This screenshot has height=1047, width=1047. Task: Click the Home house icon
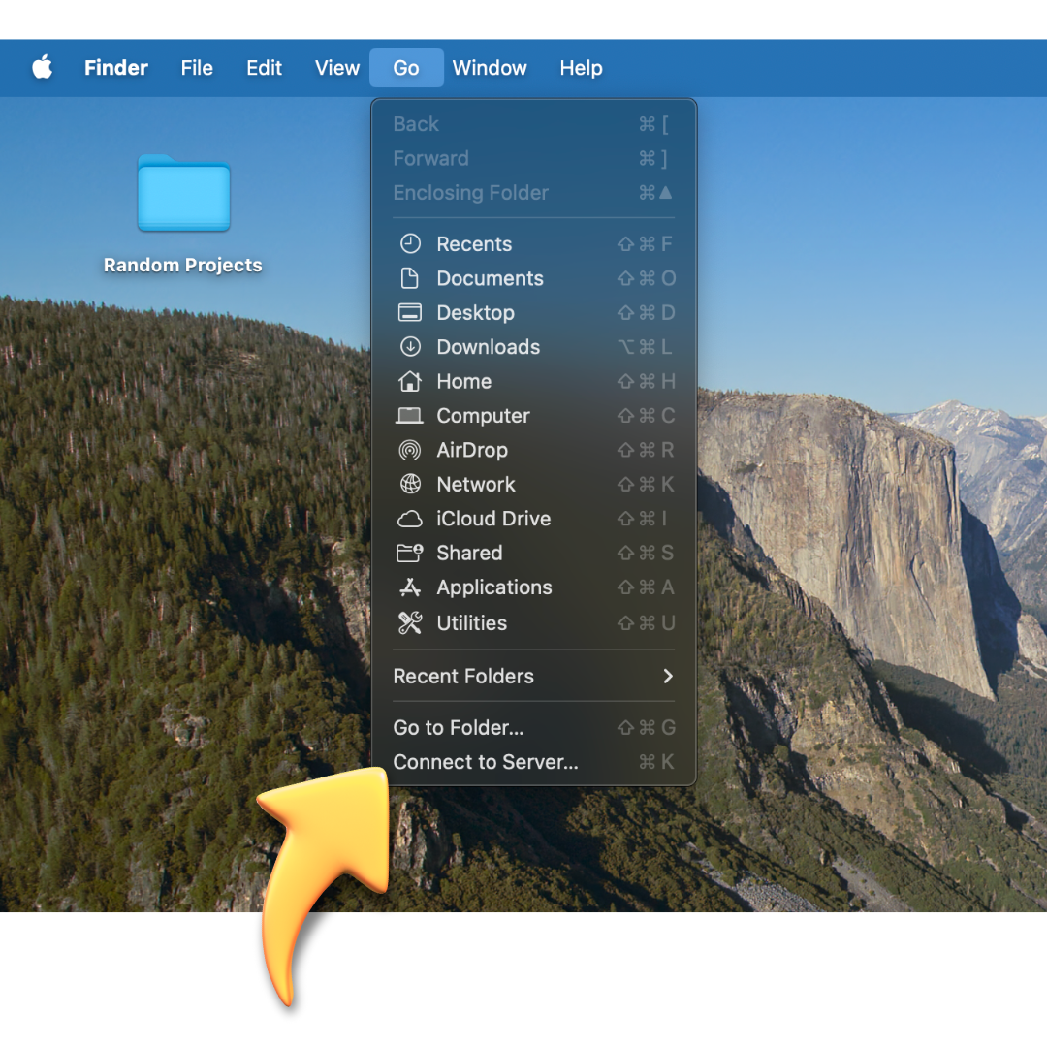410,381
